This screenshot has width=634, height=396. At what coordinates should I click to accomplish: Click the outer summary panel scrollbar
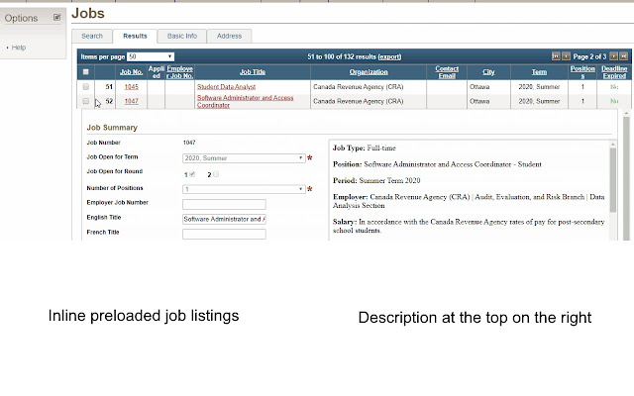point(626,178)
